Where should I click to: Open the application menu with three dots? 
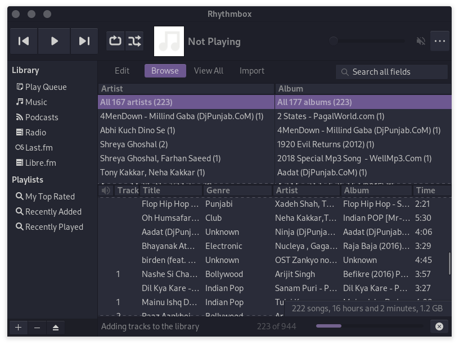tap(440, 40)
